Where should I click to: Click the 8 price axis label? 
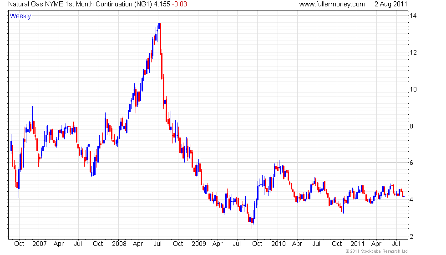[411, 126]
